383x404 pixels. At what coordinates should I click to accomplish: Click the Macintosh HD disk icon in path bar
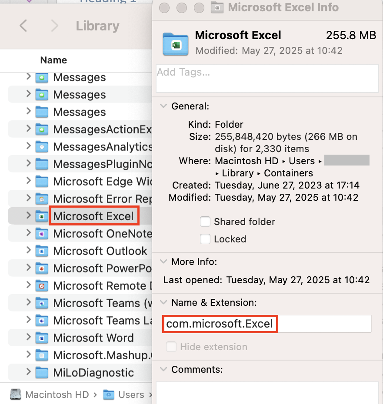16,394
